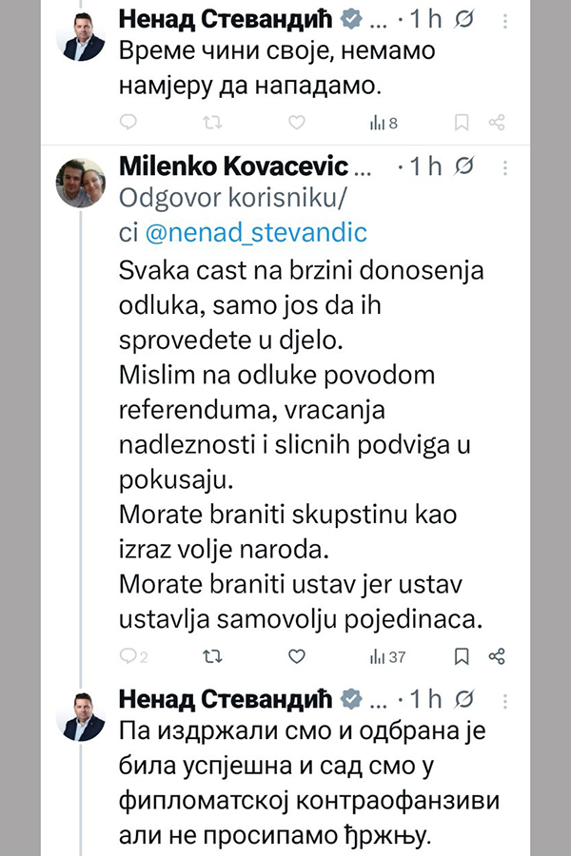
Task: View analytics showing 8 views
Action: coord(383,123)
